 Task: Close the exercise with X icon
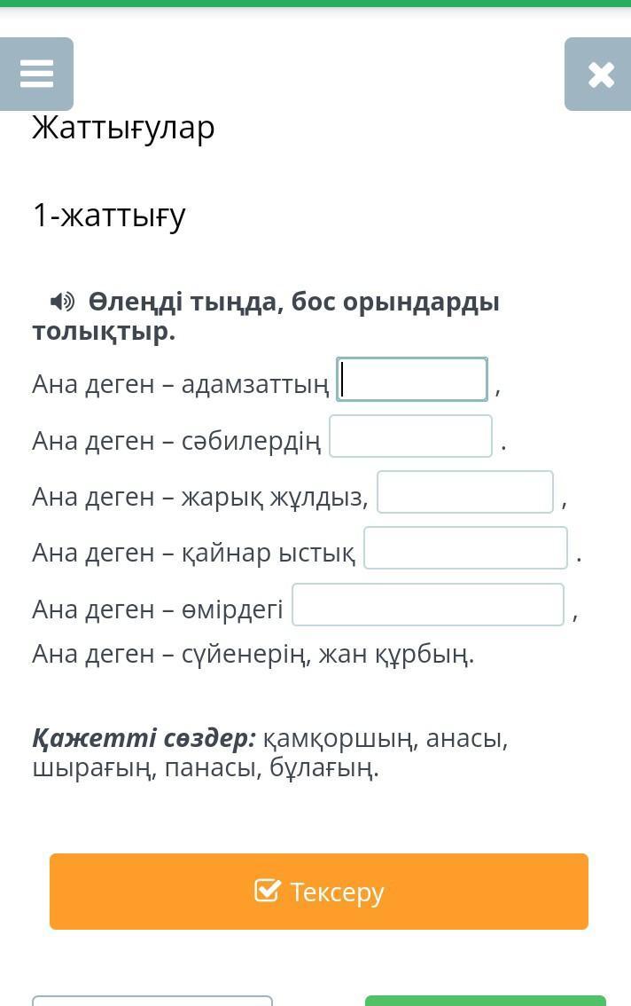click(x=600, y=75)
